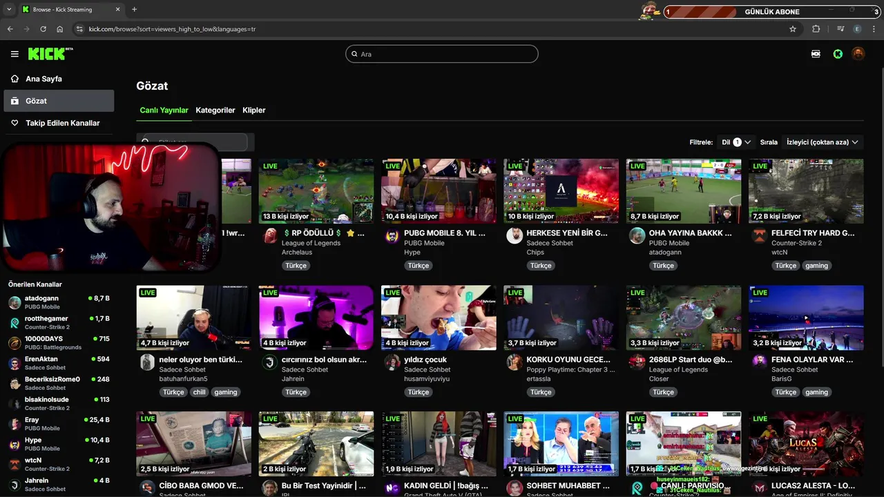884x497 pixels.
Task: Open SOHBET MUHABBET stream thumbnail
Action: (x=561, y=444)
